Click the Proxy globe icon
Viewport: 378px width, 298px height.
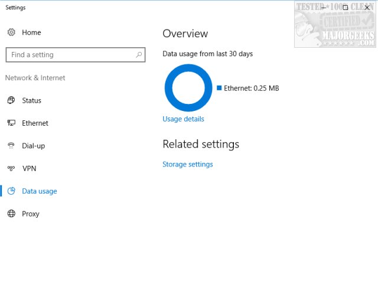tap(11, 214)
